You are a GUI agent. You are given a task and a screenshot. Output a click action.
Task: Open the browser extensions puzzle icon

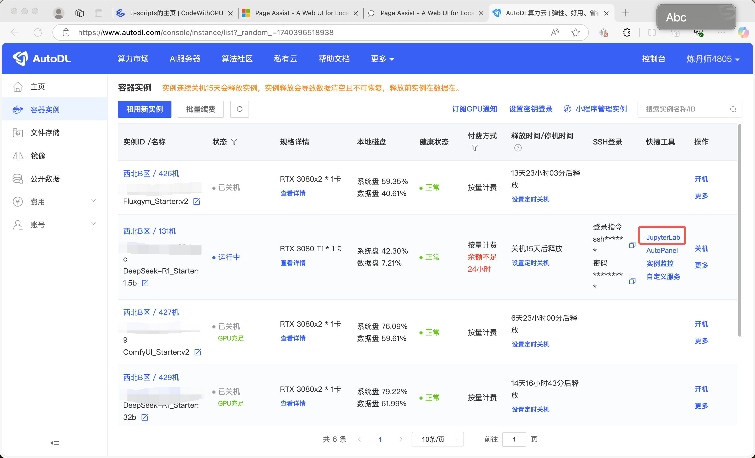(626, 32)
